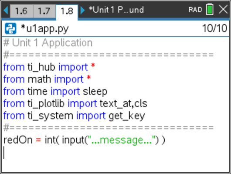Viewport: 231px width, 174px height.
Task: Click the *Unit 1 P...und document title
Action: [116, 10]
